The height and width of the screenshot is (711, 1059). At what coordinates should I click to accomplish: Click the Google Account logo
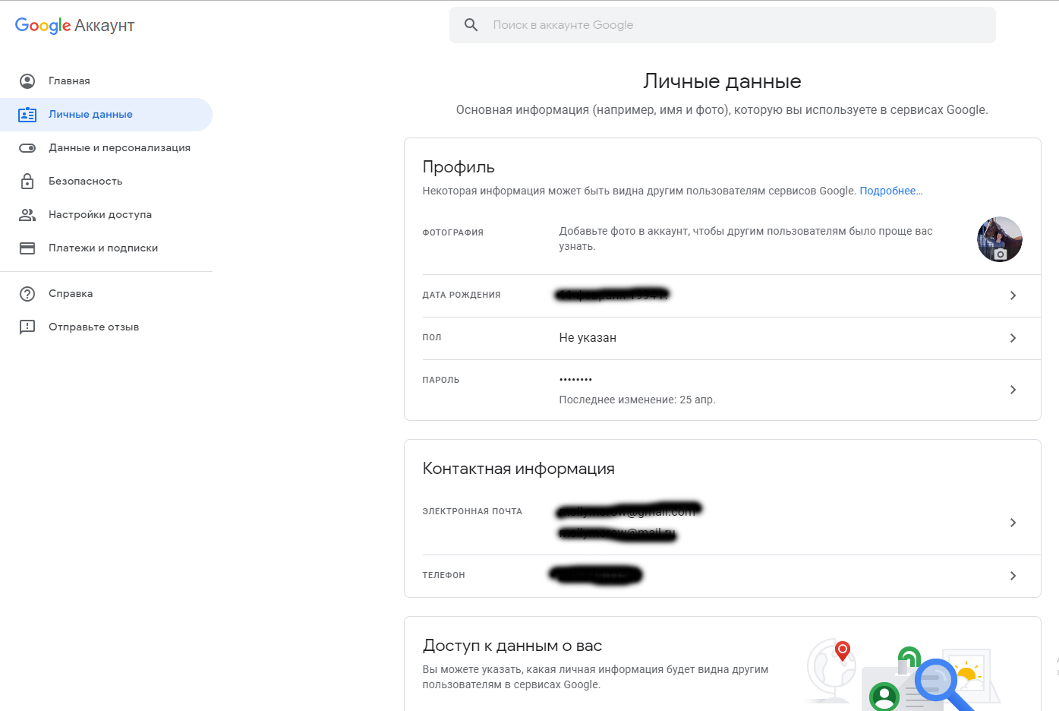74,26
